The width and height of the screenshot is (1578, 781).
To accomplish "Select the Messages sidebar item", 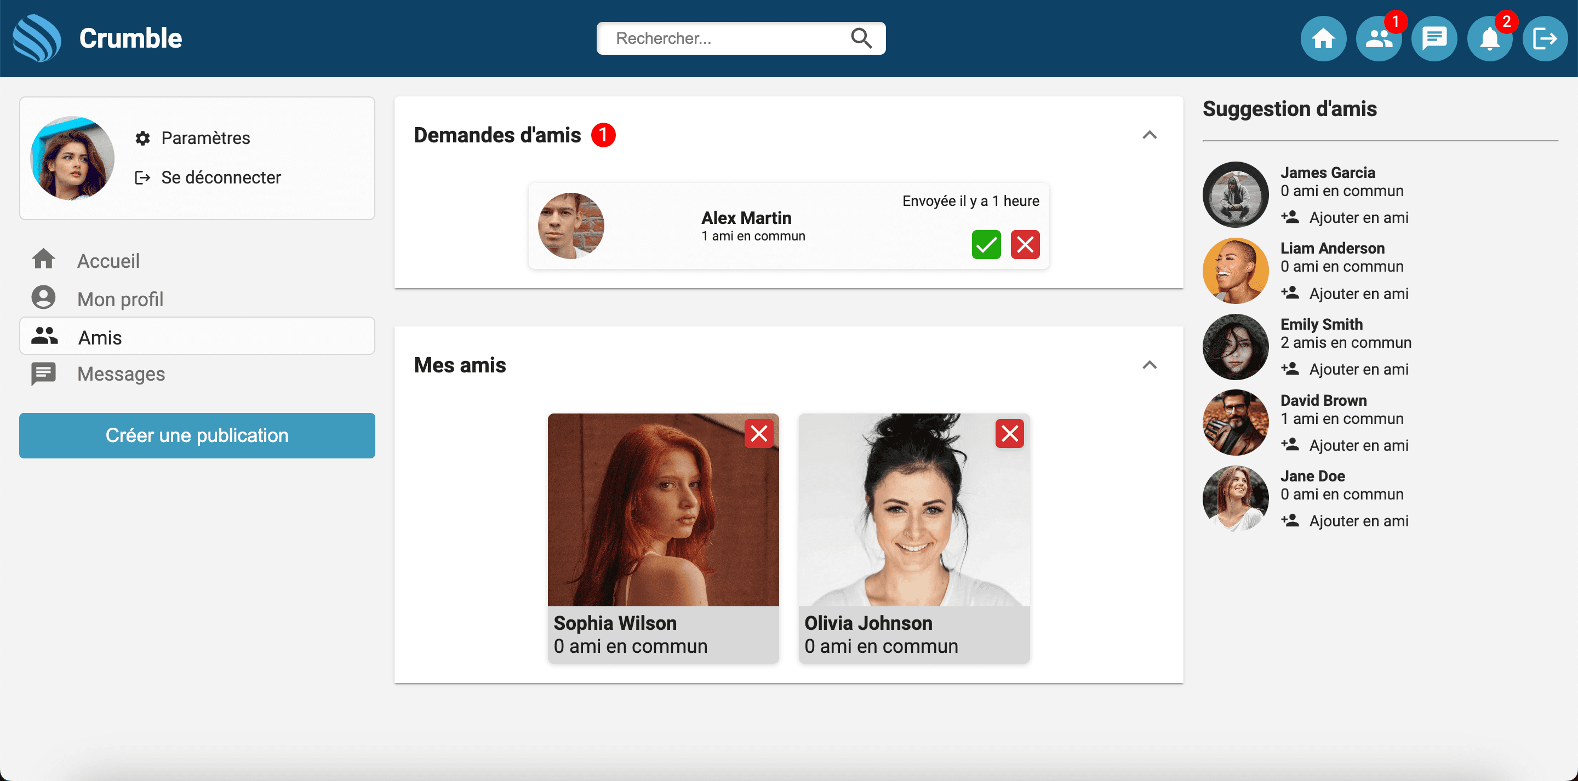I will coord(121,374).
